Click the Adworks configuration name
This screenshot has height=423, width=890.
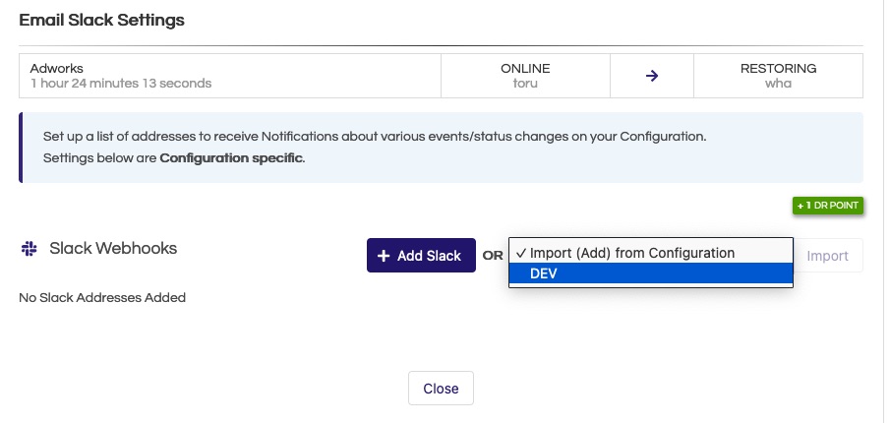[57, 68]
